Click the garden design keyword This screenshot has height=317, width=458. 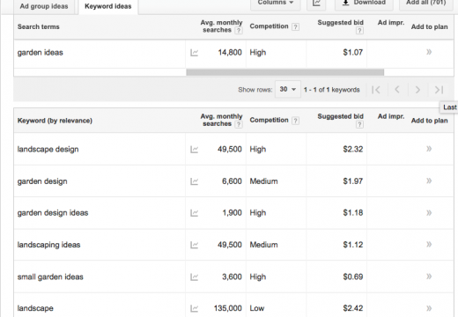[x=42, y=181]
